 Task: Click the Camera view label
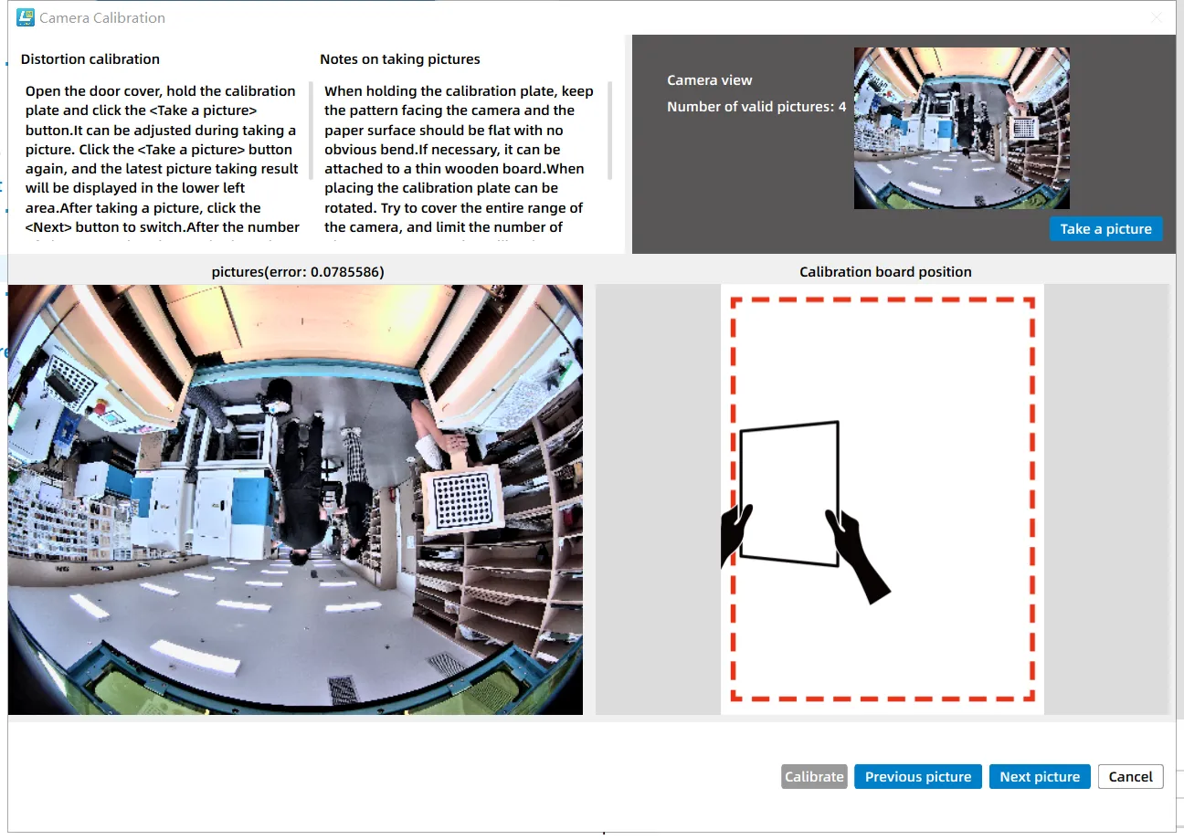point(709,80)
